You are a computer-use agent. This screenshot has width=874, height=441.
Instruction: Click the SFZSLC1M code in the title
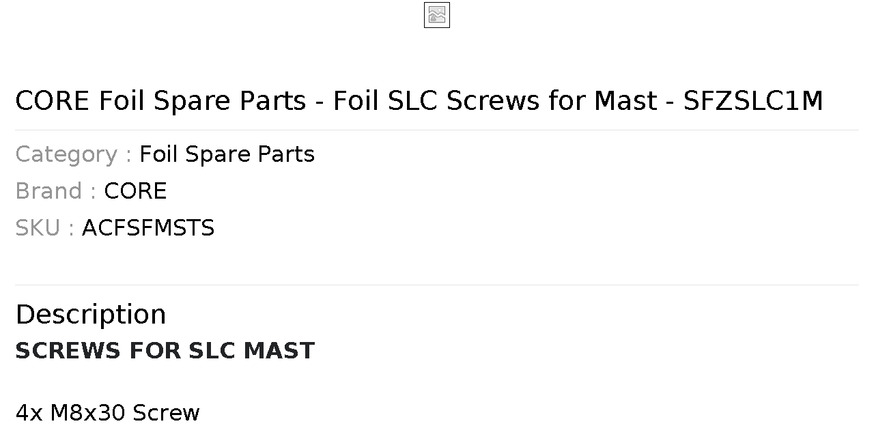pyautogui.click(x=753, y=101)
